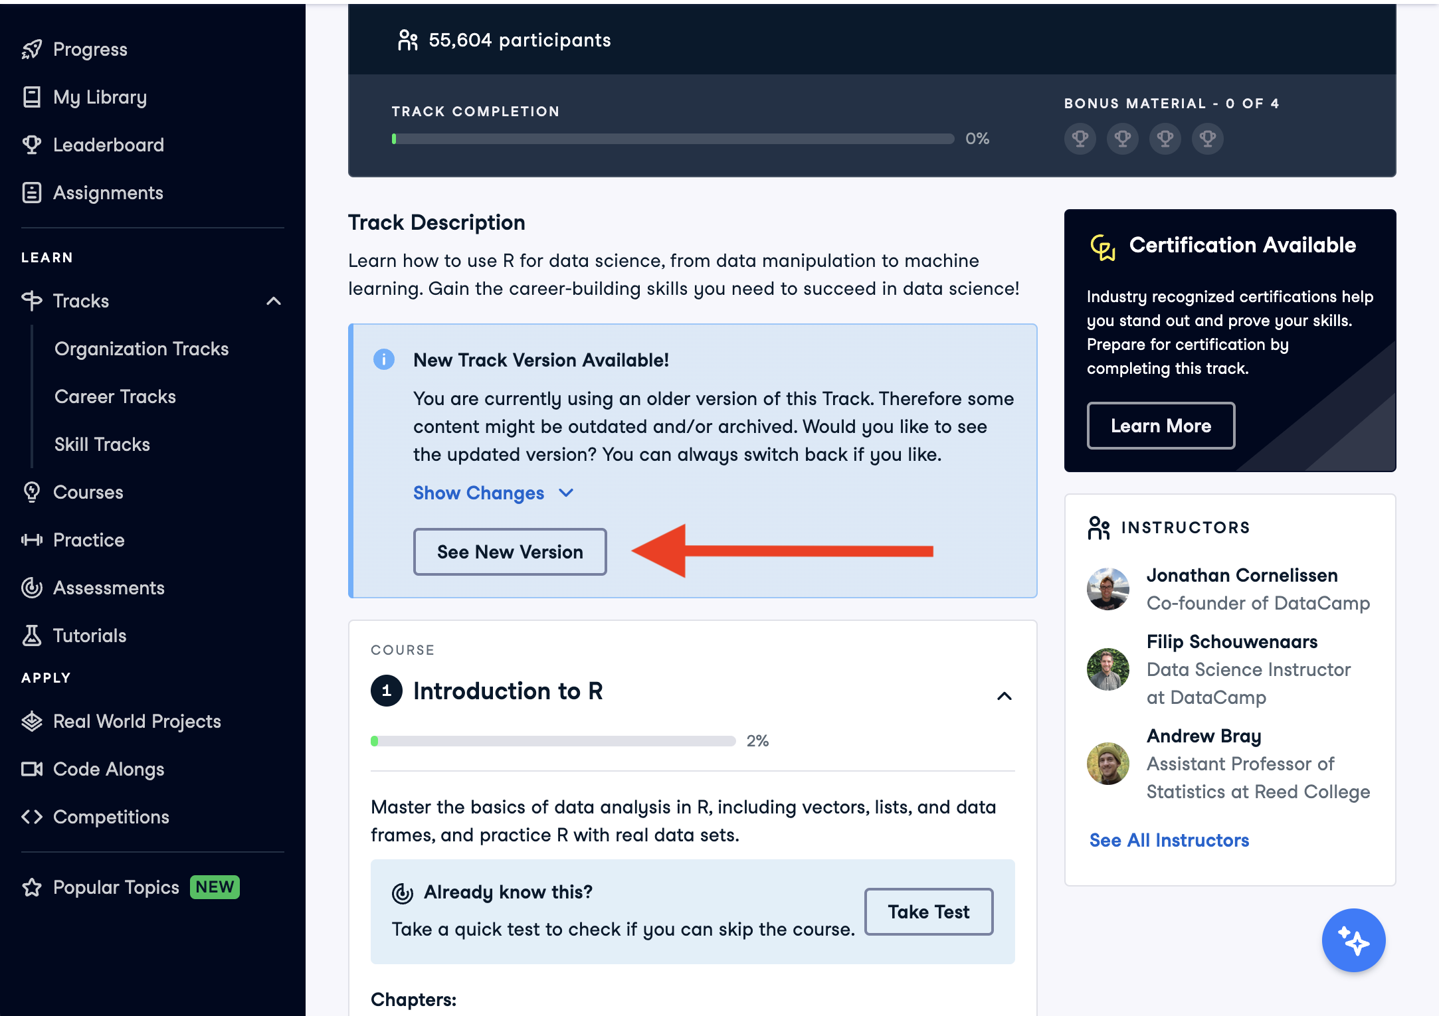Click Jonathan Cornelissen's avatar photo
This screenshot has width=1439, height=1016.
pyautogui.click(x=1107, y=589)
